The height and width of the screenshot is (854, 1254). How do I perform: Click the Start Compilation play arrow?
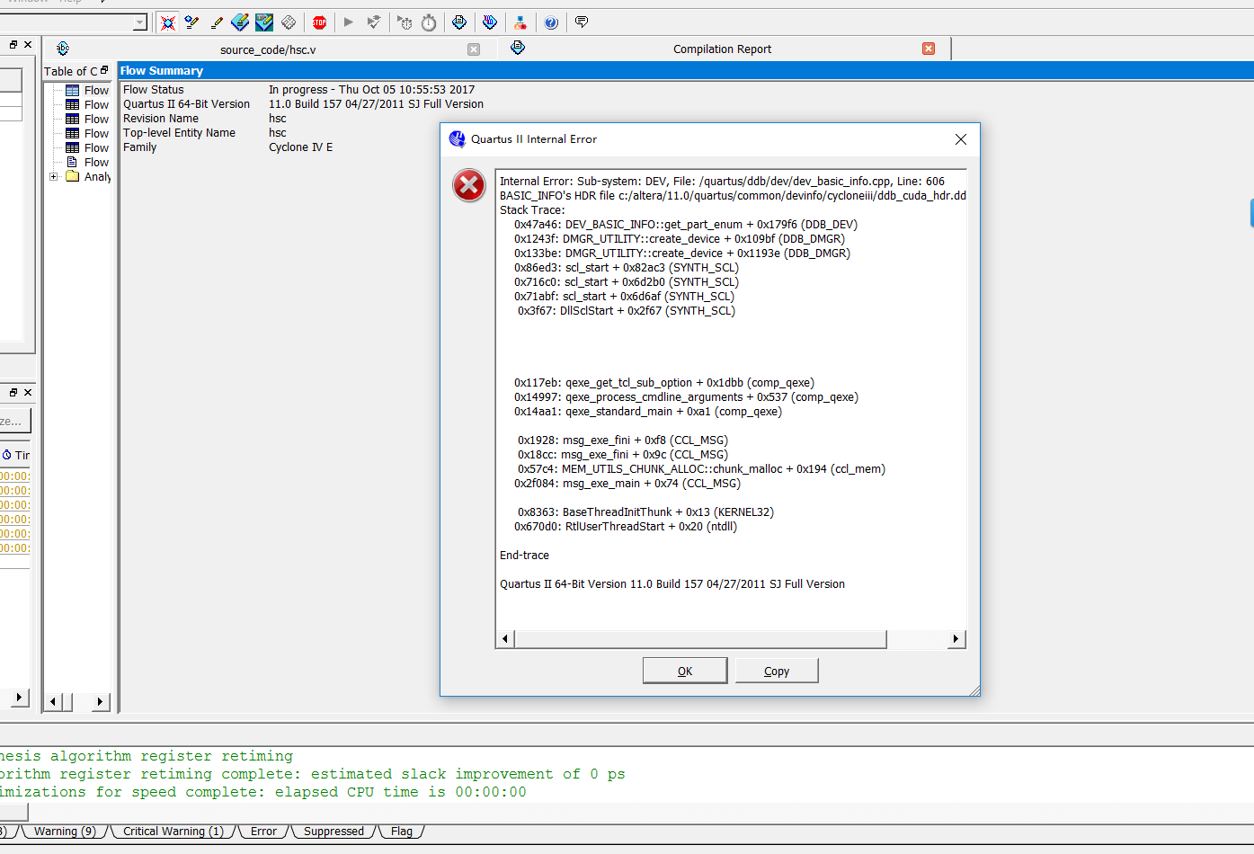tap(349, 22)
